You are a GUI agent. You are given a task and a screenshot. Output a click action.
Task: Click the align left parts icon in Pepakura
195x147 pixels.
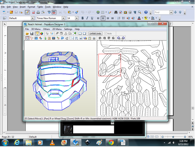[x=100, y=38]
